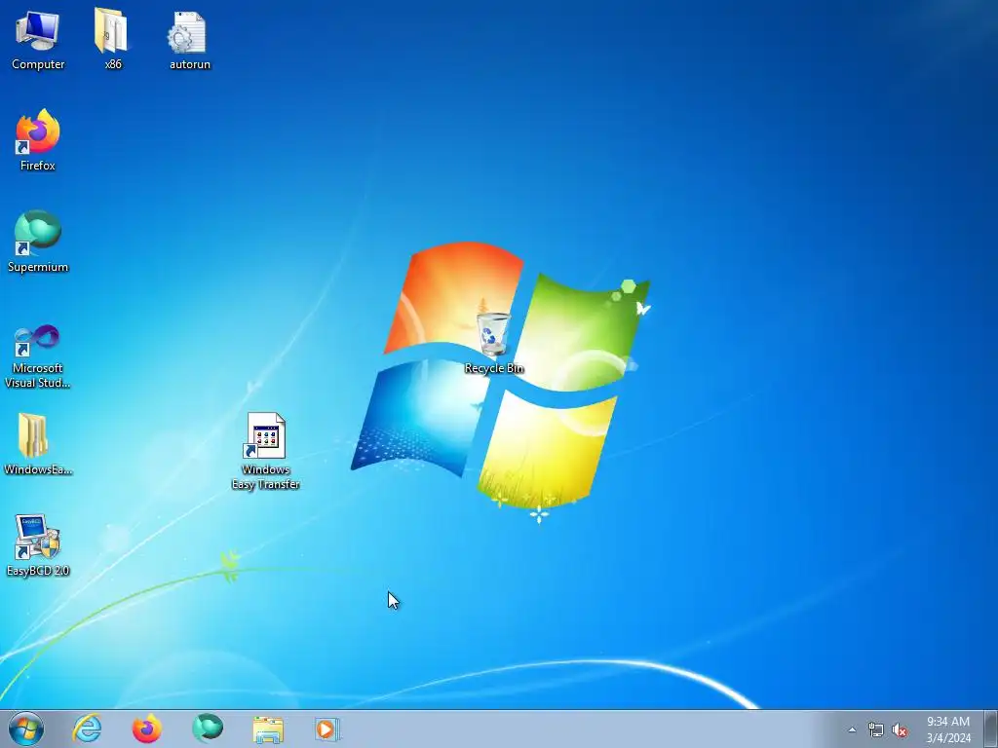Screen dimensions: 998x748
Task: Open Windows Media Player from taskbar
Action: tap(327, 729)
